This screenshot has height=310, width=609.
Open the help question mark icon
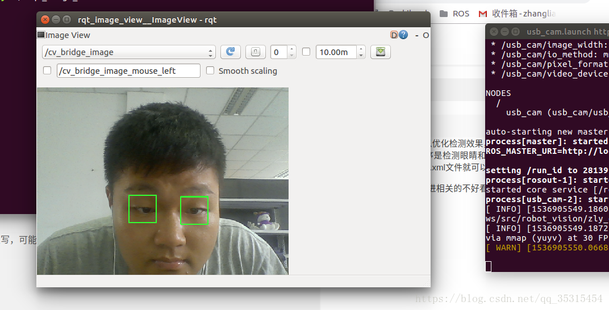pos(404,35)
